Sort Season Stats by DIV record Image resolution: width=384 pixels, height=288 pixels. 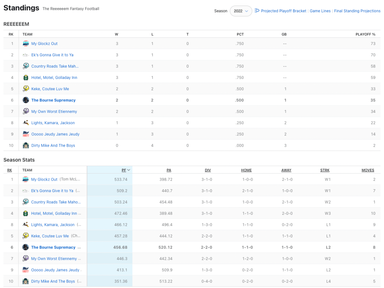208,170
